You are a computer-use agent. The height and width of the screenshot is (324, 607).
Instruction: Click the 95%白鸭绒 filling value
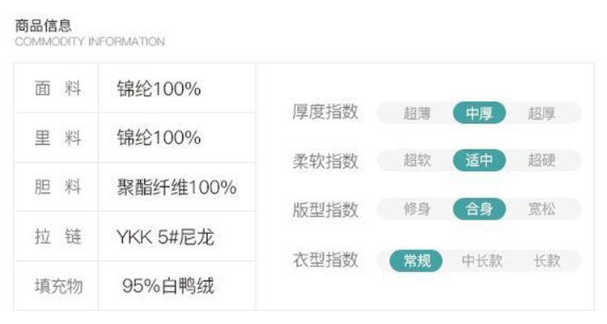tap(168, 286)
